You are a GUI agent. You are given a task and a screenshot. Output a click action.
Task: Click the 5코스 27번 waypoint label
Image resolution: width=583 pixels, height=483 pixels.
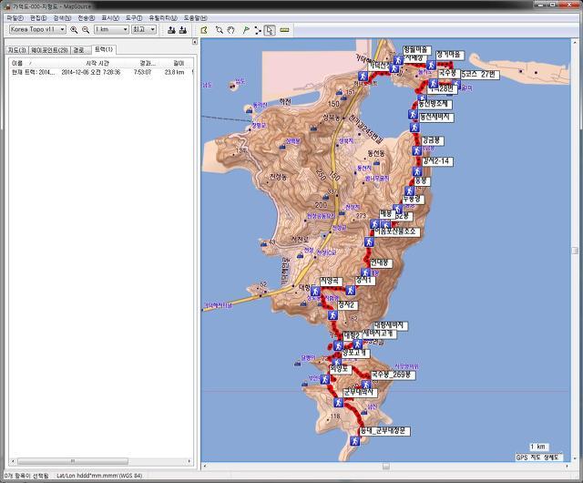pyautogui.click(x=478, y=75)
